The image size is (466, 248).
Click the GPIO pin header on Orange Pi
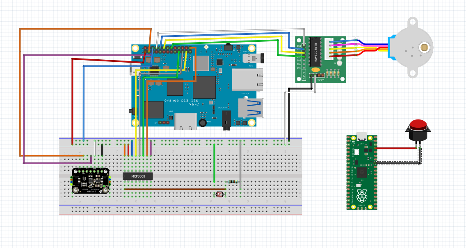pos(167,50)
